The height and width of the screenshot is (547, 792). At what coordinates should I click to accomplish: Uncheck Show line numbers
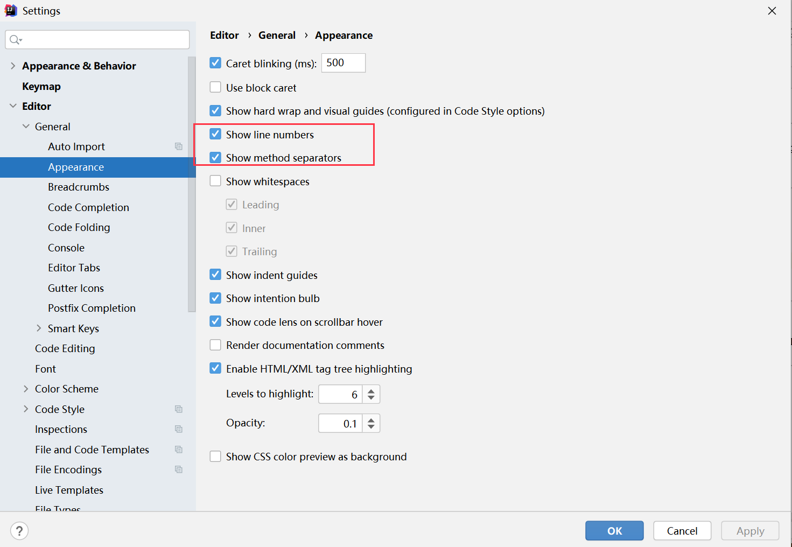tap(215, 134)
